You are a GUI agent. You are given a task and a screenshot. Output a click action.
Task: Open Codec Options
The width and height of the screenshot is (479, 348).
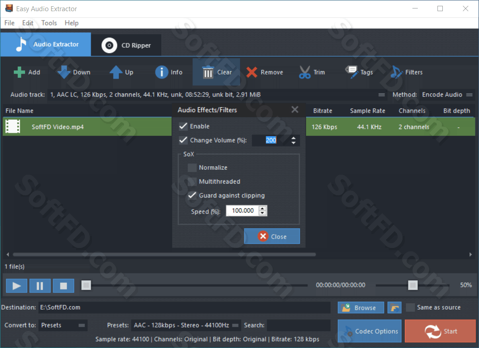click(x=370, y=331)
